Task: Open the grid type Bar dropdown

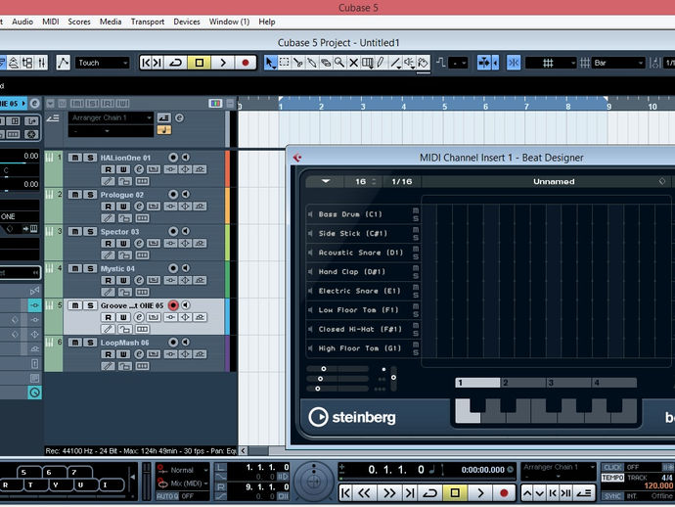Action: pos(618,63)
